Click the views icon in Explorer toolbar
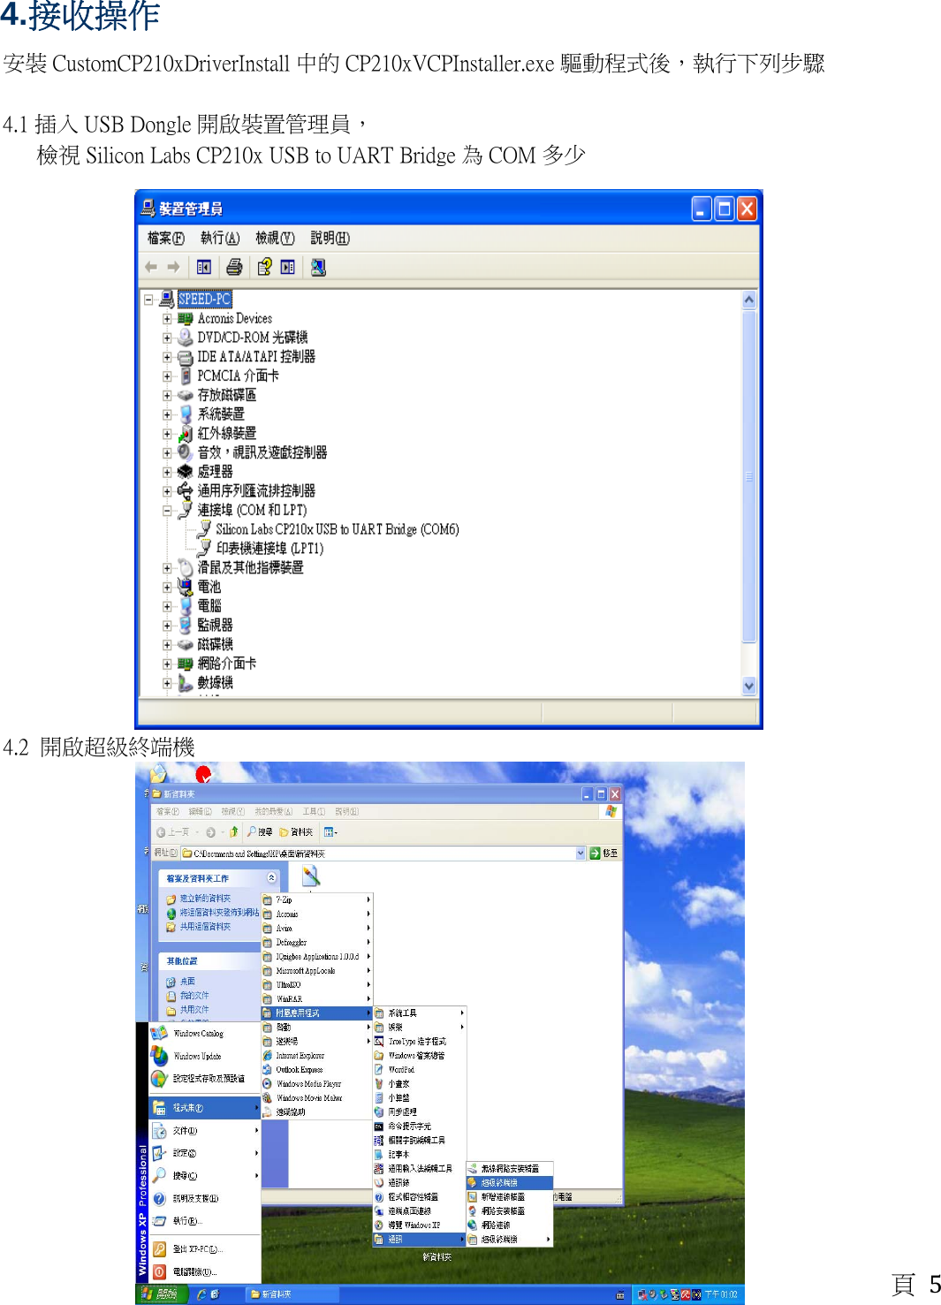 [x=330, y=831]
